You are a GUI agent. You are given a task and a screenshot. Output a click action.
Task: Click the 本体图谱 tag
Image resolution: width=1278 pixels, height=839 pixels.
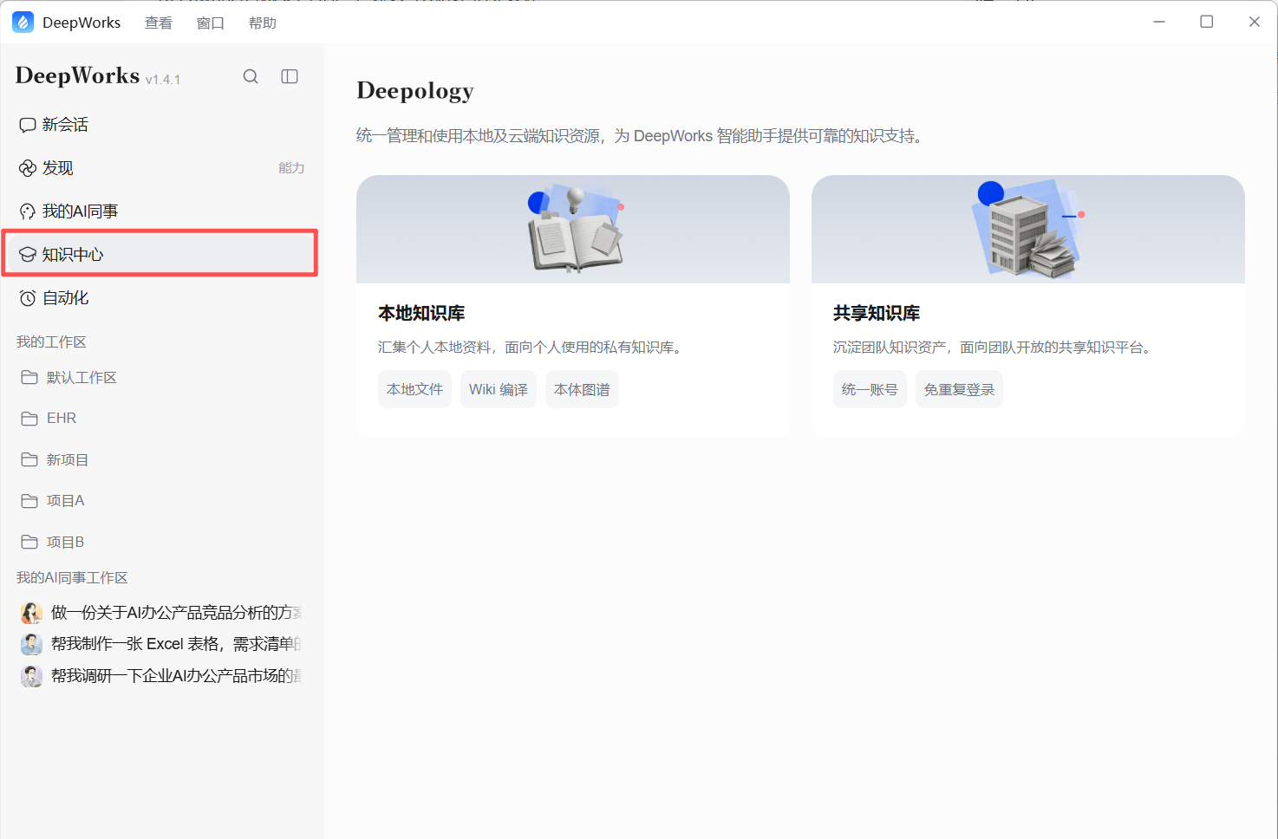click(x=582, y=389)
